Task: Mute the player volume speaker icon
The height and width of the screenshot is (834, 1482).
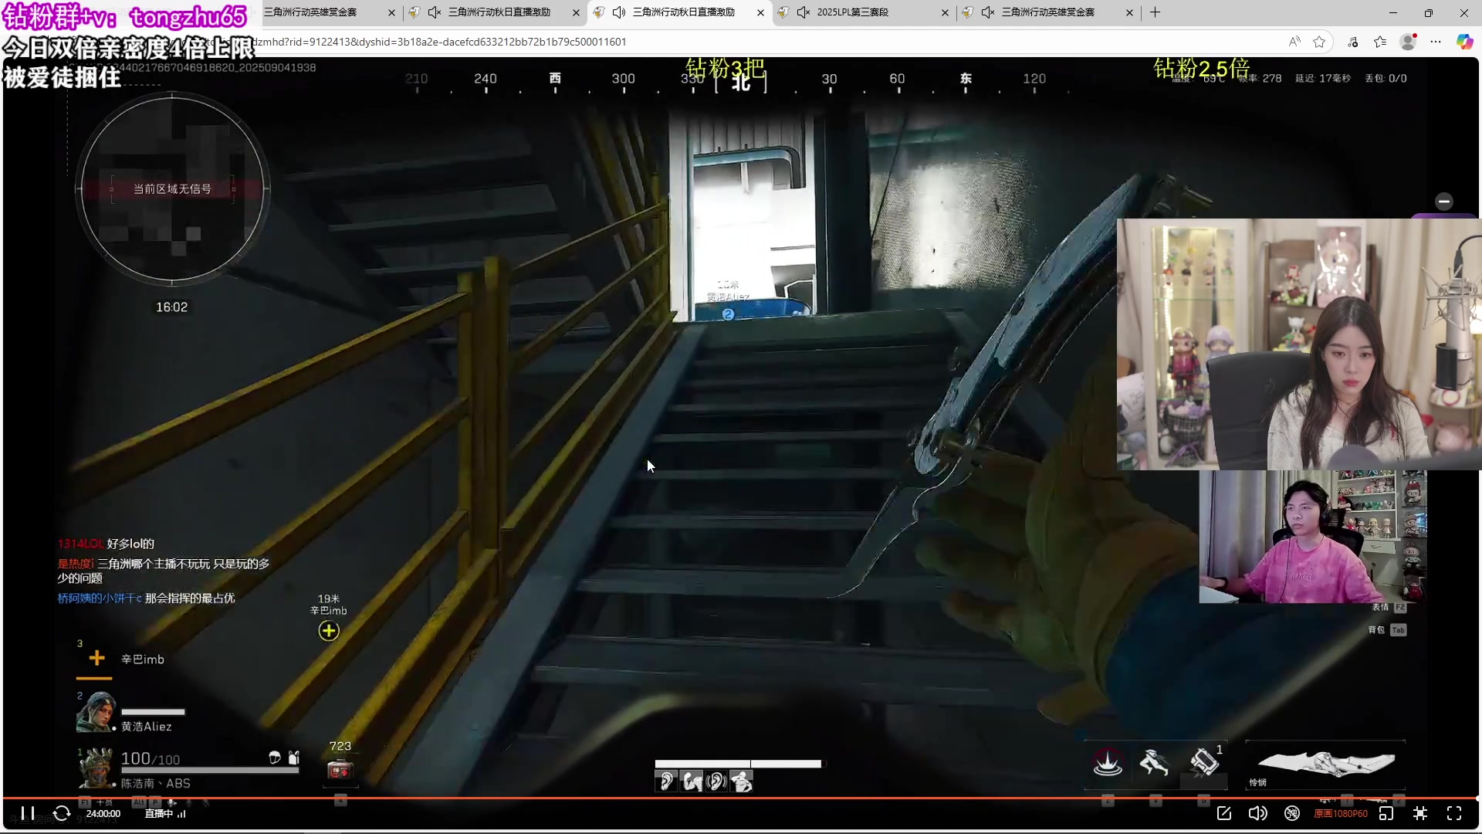Action: tap(1258, 813)
